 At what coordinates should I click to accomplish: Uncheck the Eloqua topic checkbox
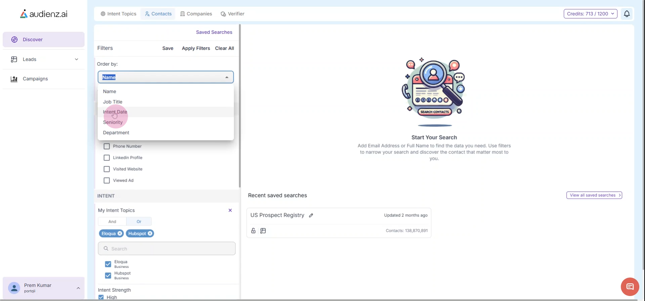[x=108, y=264]
